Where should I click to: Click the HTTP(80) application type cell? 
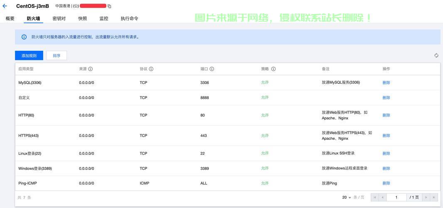click(26, 115)
